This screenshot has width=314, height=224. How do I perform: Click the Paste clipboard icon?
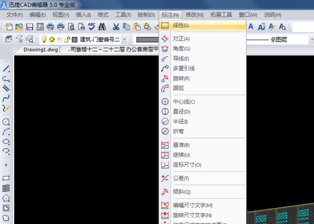click(137, 27)
